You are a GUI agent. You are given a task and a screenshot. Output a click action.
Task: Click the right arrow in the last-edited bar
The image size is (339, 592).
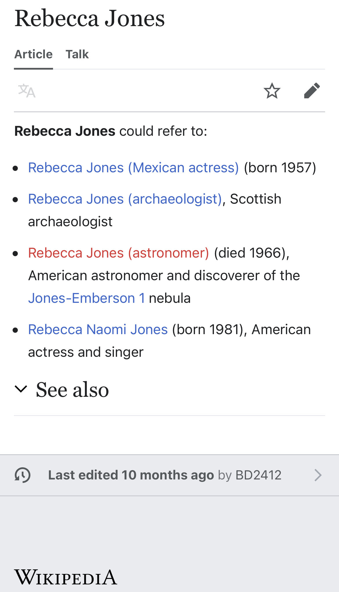[x=318, y=475]
